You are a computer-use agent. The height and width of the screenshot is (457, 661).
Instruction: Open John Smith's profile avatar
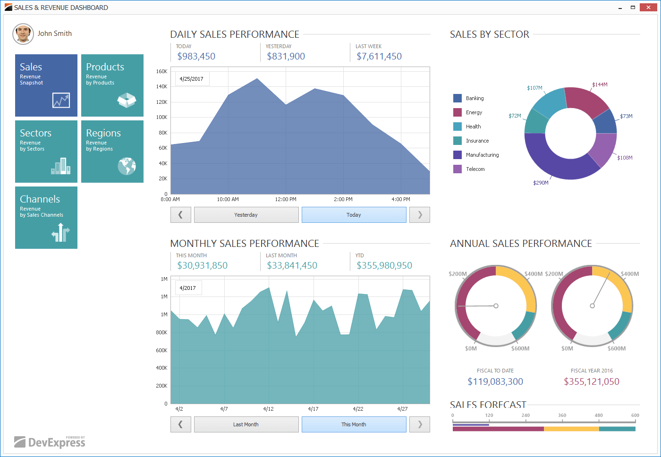point(23,34)
